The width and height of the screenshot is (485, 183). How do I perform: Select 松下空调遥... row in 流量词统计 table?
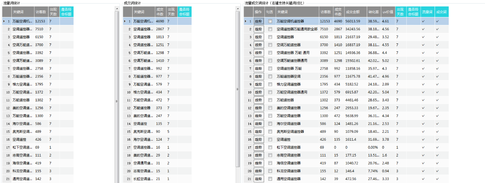point(38,147)
